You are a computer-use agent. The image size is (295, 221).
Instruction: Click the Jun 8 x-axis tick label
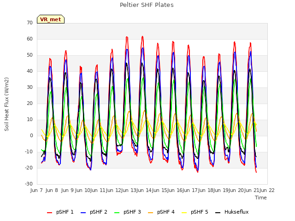click(52, 190)
